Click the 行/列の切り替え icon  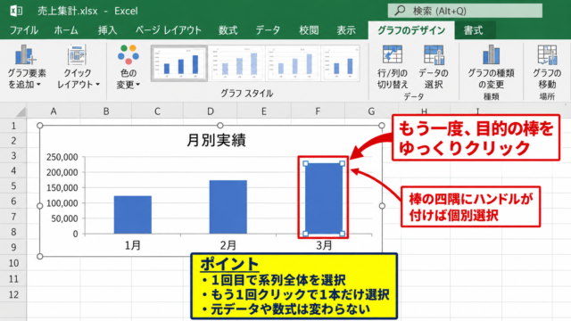coord(393,54)
